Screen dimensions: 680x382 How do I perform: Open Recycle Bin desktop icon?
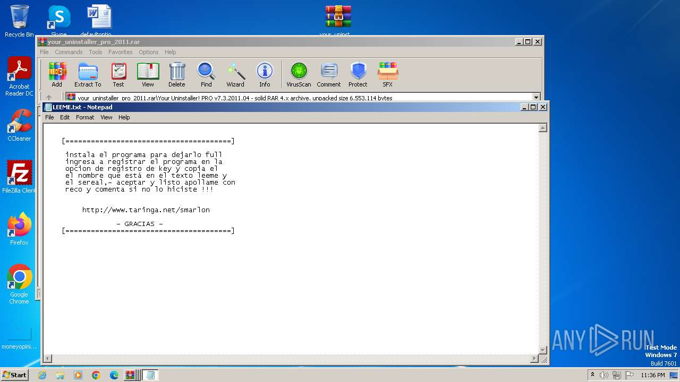click(x=19, y=21)
